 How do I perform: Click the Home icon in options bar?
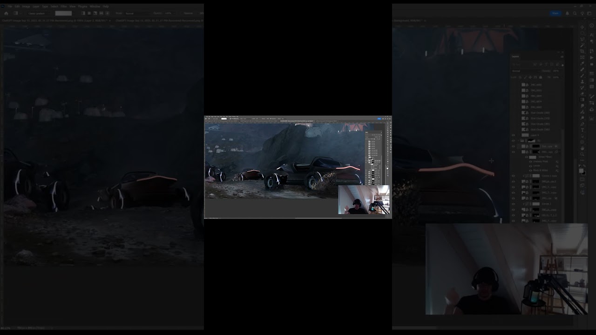pos(6,13)
